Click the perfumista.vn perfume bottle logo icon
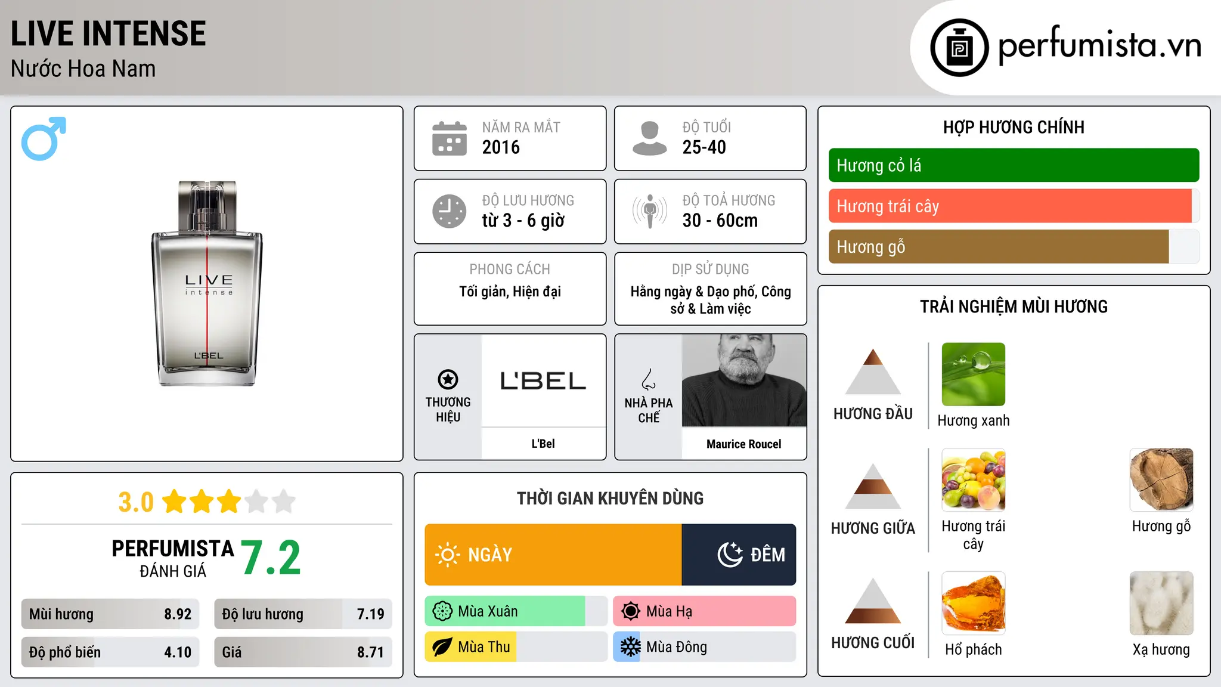This screenshot has height=687, width=1221. pos(959,48)
